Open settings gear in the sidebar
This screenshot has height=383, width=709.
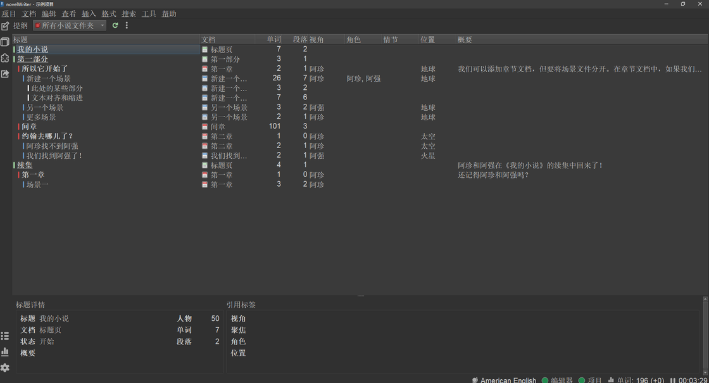(5, 368)
